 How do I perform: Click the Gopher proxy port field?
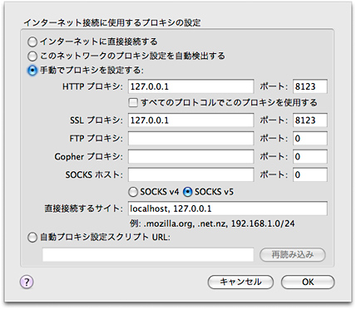(x=310, y=156)
